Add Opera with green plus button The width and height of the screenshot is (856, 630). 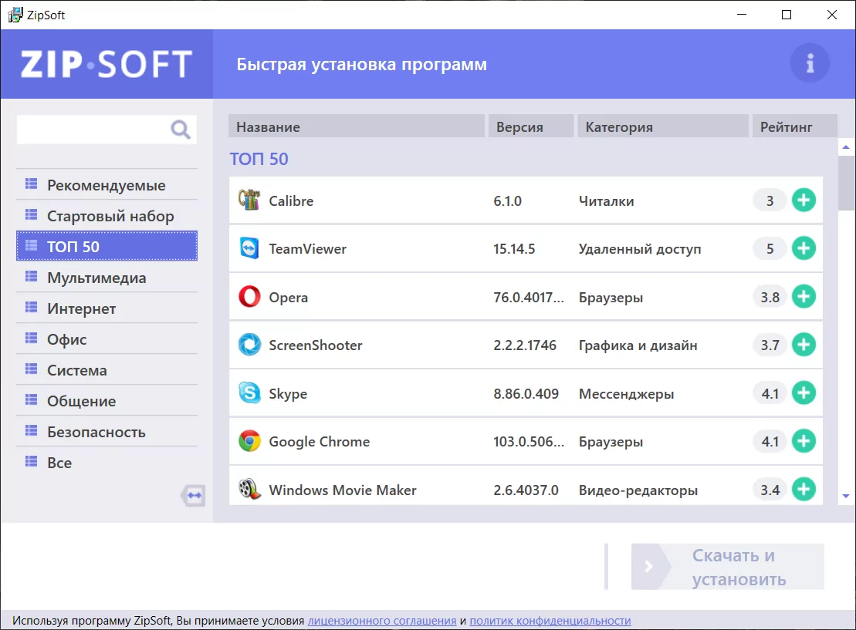[804, 296]
